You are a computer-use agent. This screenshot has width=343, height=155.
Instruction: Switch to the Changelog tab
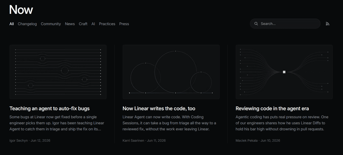27,24
